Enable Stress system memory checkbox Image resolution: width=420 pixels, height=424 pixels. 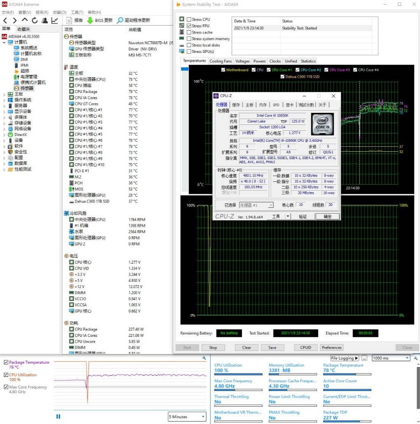[x=189, y=39]
